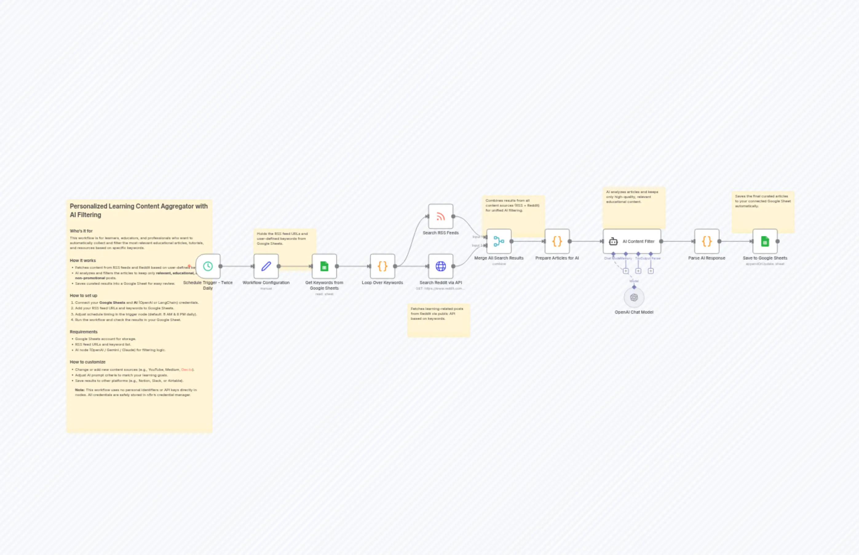Select the Get Keywords from Google Sheets node
This screenshot has width=859, height=555.
(325, 266)
